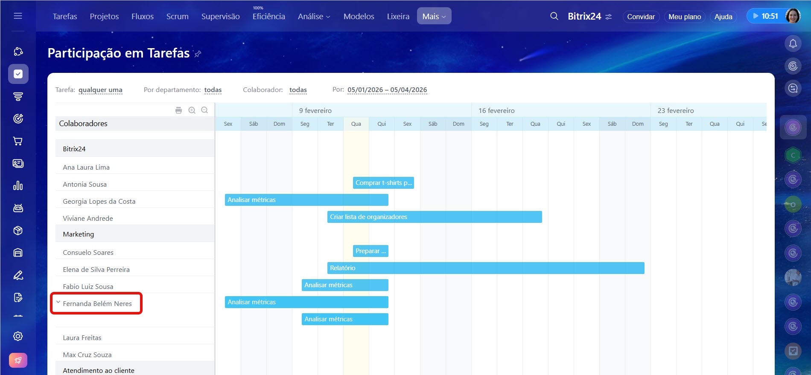Viewport: 811px width, 375px height.
Task: Open settings gear in left sidebar
Action: (x=18, y=336)
